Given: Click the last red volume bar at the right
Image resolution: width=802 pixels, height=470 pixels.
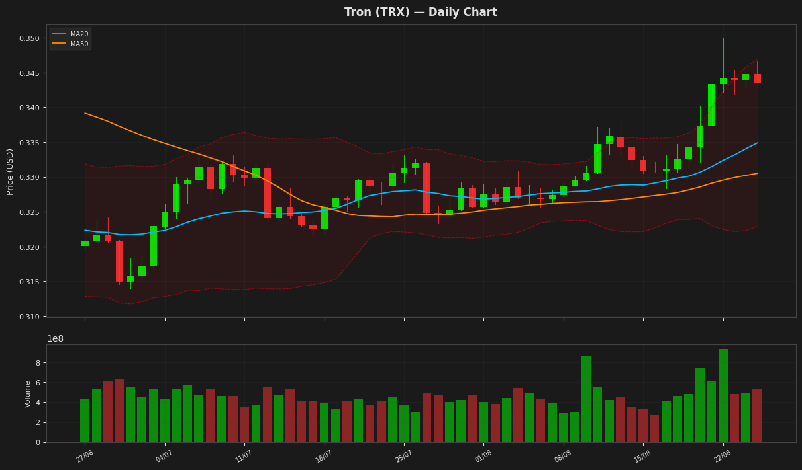Looking at the screenshot, I should 757,416.
